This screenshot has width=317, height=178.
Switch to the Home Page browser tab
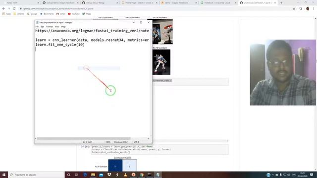(139, 3)
